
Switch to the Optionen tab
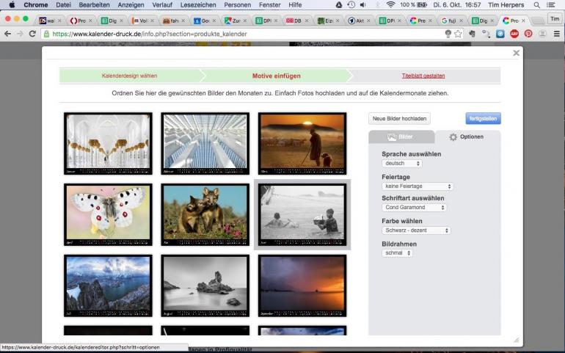[467, 137]
